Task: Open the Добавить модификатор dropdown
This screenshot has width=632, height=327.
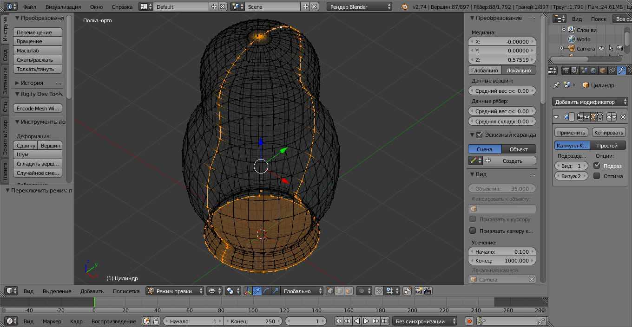Action: pyautogui.click(x=590, y=102)
